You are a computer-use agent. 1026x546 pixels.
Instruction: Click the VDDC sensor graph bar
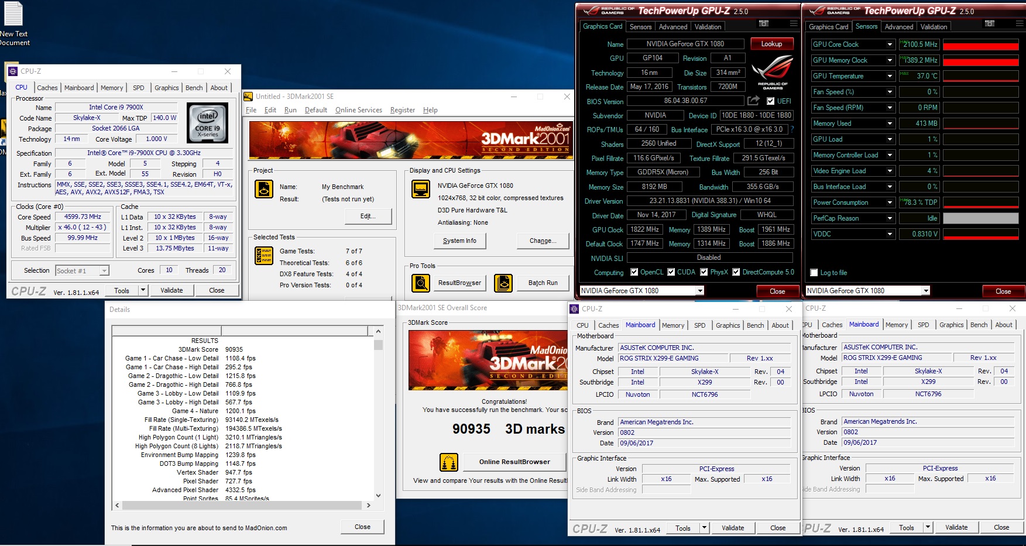coord(981,234)
